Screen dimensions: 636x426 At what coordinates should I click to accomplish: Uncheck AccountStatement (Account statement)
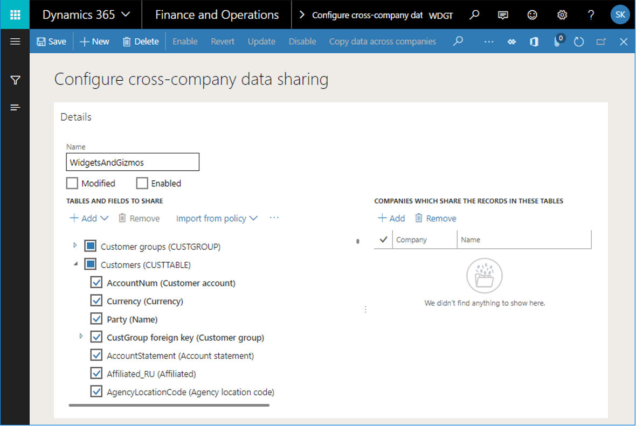click(x=96, y=355)
